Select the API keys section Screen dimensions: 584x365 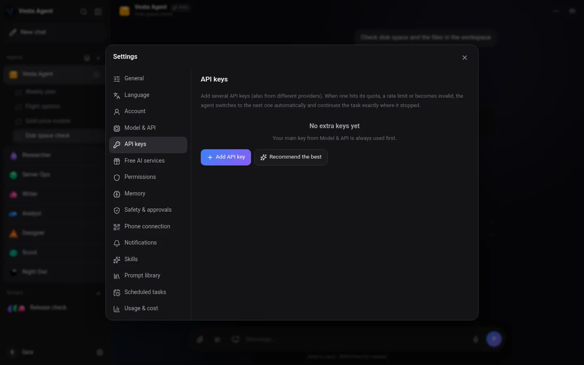pos(148,145)
